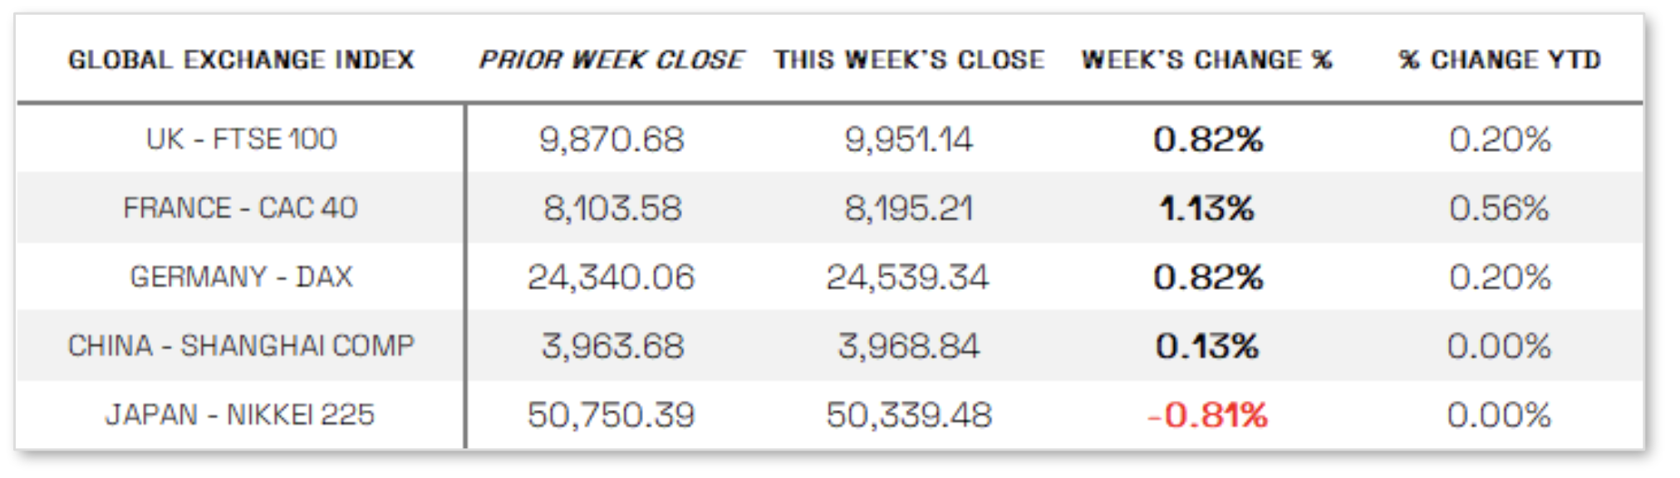Select the This Week's Close header
The width and height of the screenshot is (1680, 478).
pyautogui.click(x=909, y=60)
